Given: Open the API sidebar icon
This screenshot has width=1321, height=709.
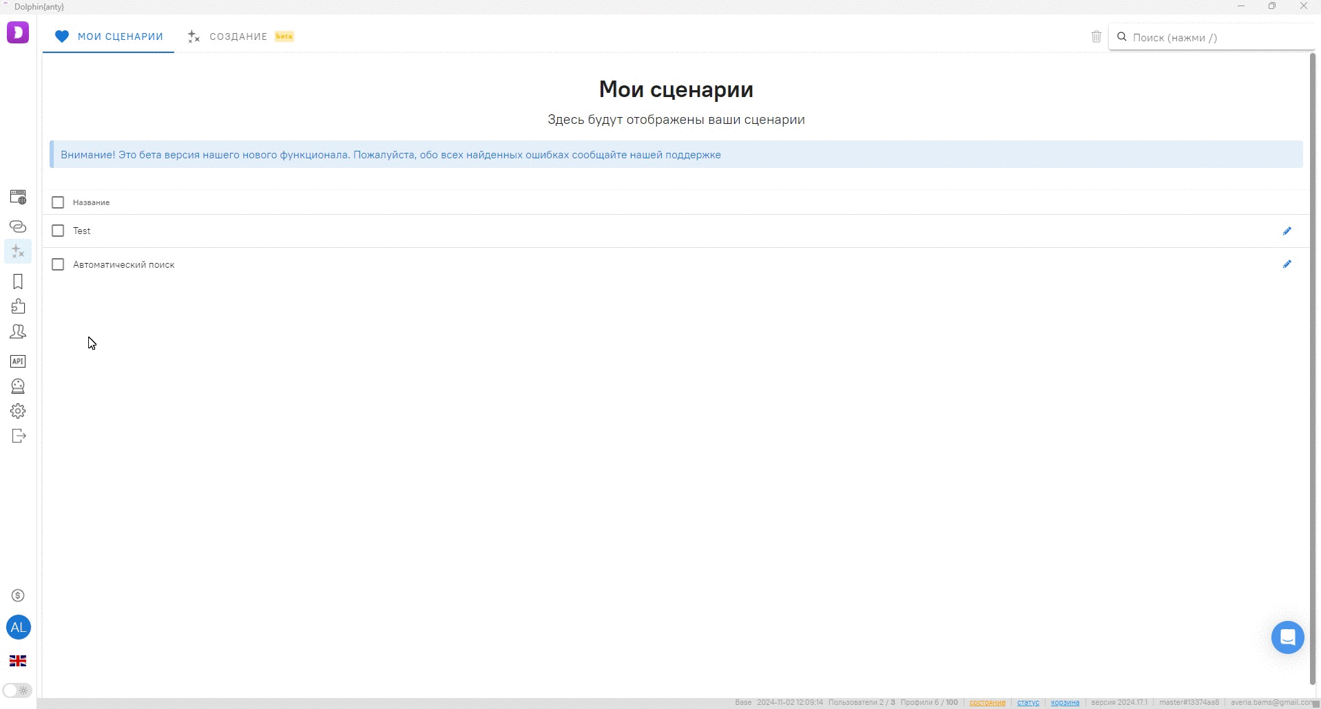Looking at the screenshot, I should coord(18,361).
